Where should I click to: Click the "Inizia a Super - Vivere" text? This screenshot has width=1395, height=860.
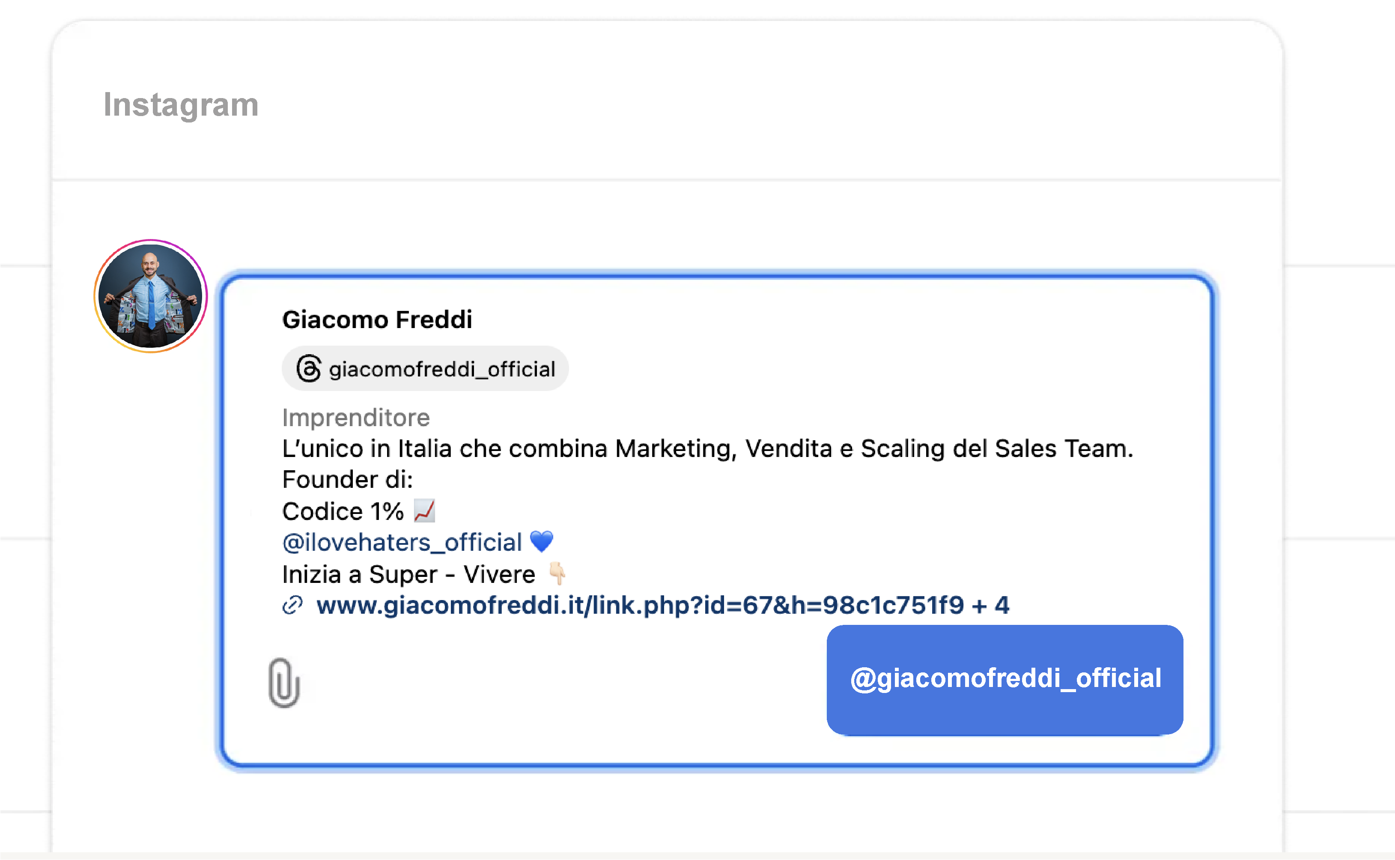point(409,574)
